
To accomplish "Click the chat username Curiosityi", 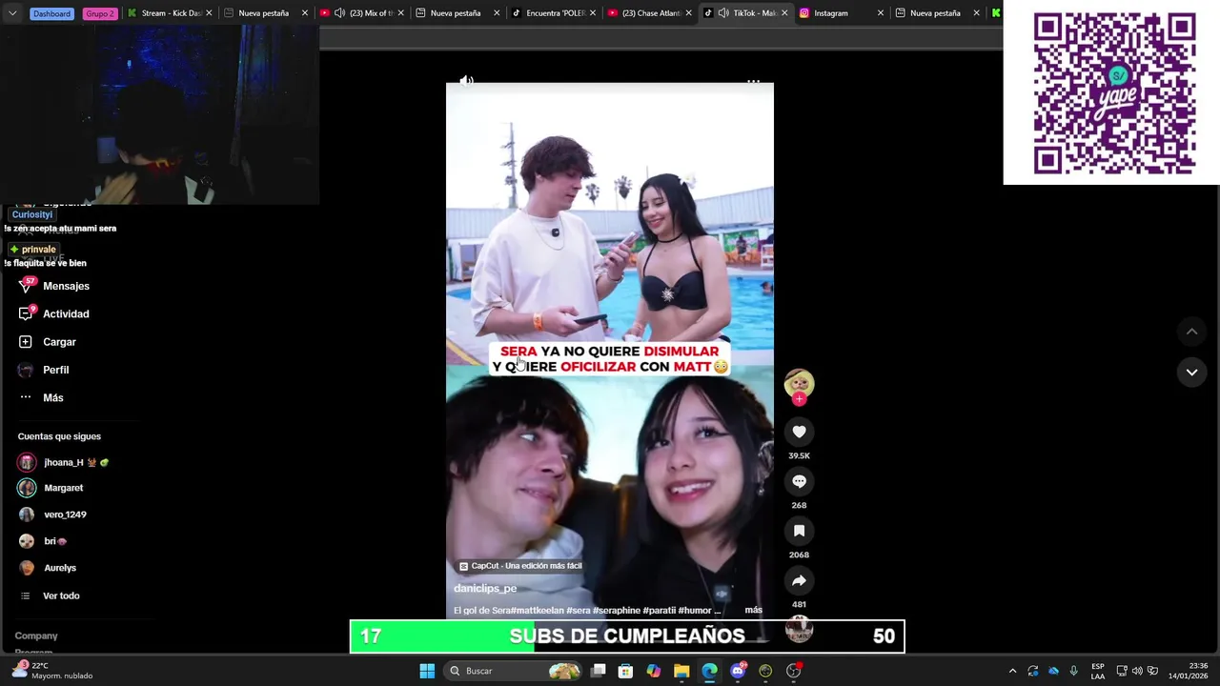I will (32, 214).
